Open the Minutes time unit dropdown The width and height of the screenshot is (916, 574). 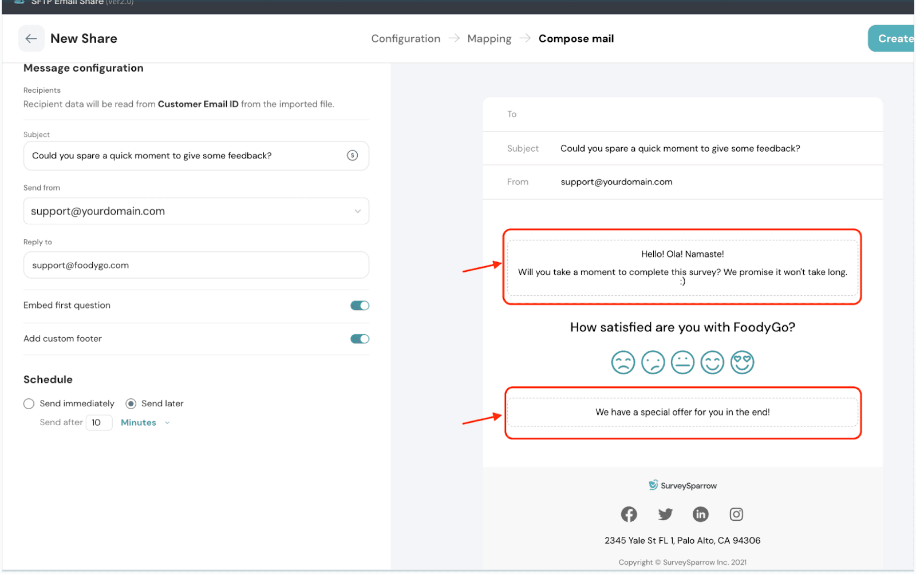point(145,422)
